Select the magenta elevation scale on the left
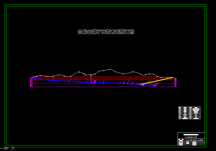This screenshot has width=216, height=151. tap(31, 82)
